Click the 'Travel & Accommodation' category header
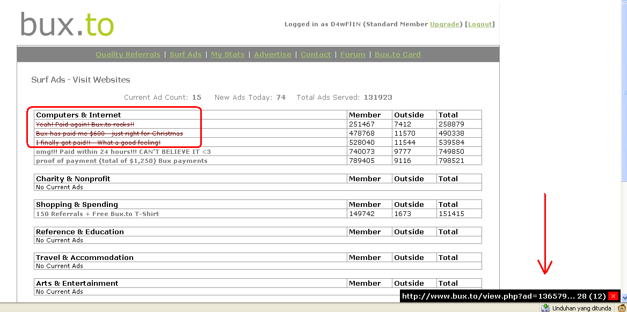 tap(85, 258)
